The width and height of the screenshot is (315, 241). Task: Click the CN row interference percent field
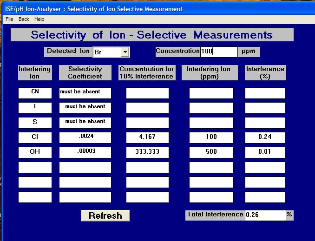265,93
